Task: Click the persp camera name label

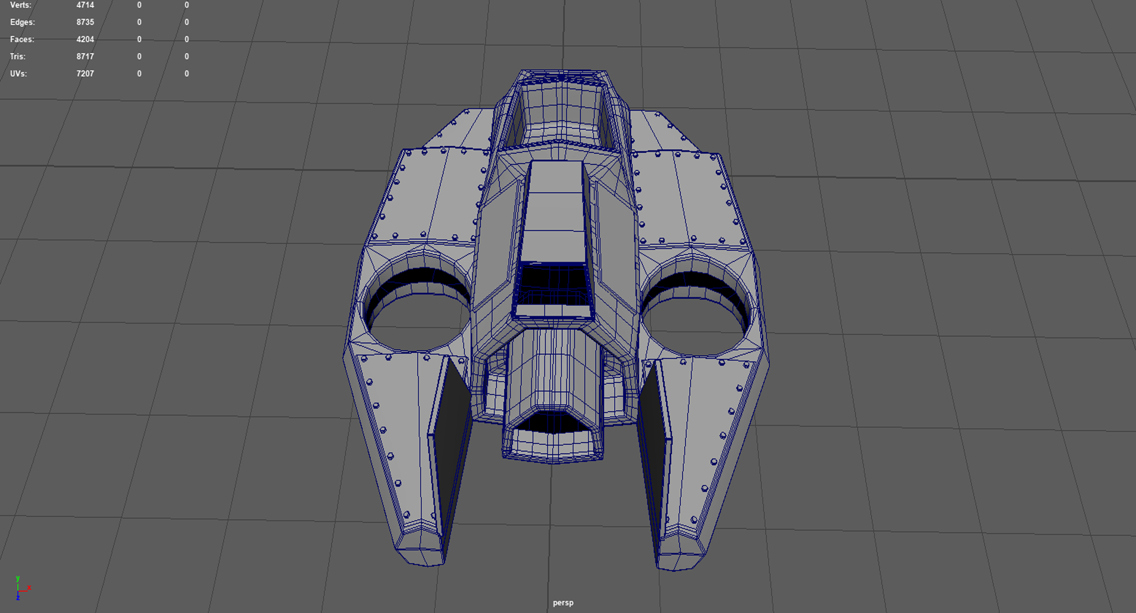Action: pyautogui.click(x=563, y=602)
